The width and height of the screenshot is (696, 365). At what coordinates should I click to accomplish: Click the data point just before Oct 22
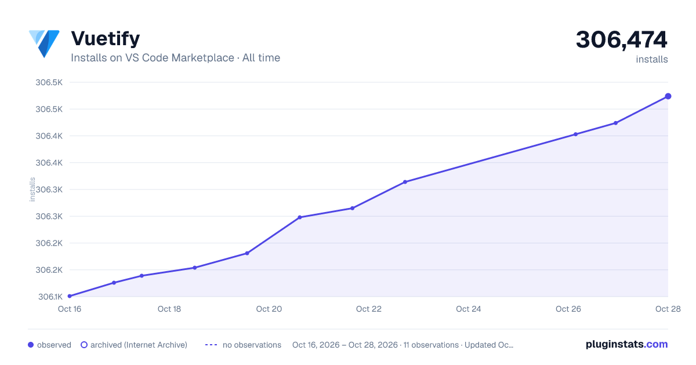(352, 208)
